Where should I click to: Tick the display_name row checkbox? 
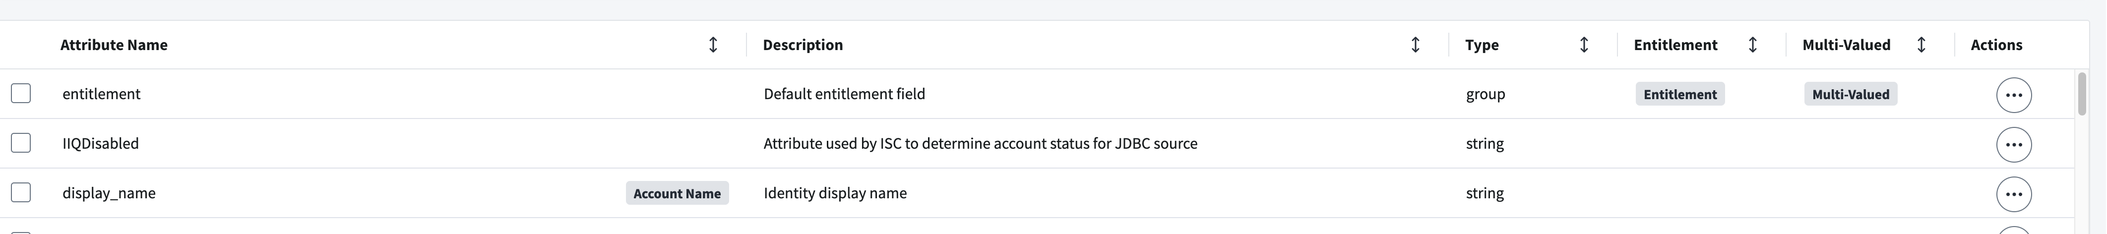pyautogui.click(x=21, y=192)
